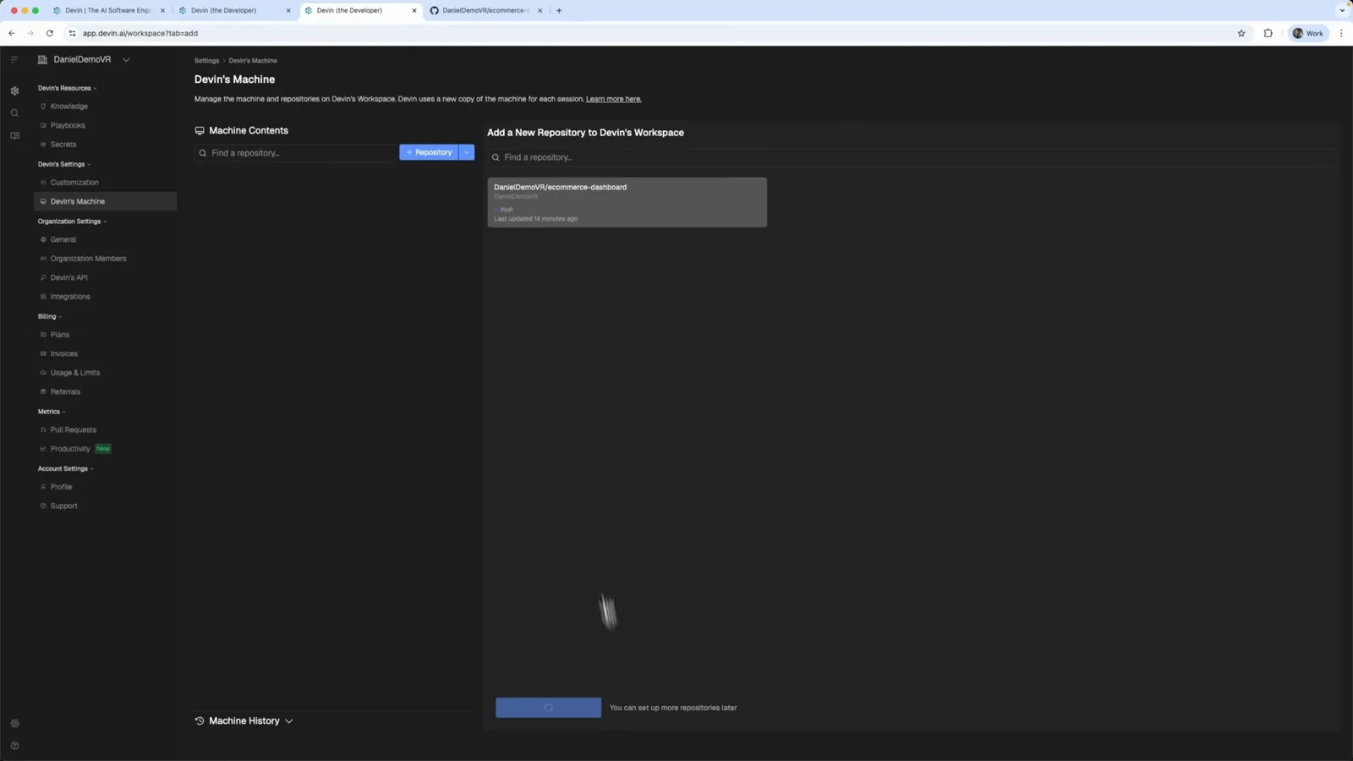Click the + Repository button

click(x=429, y=152)
